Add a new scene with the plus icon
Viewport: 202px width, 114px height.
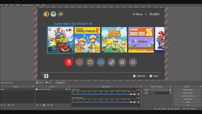(1, 105)
